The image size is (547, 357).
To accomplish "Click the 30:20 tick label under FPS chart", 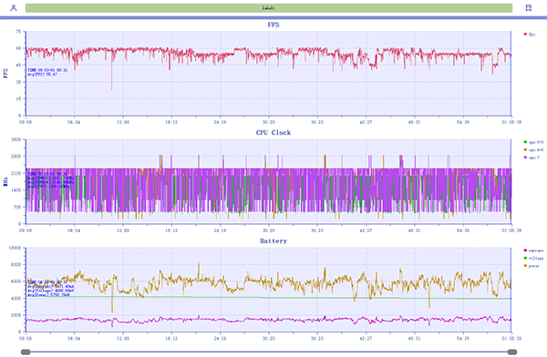I will click(269, 122).
